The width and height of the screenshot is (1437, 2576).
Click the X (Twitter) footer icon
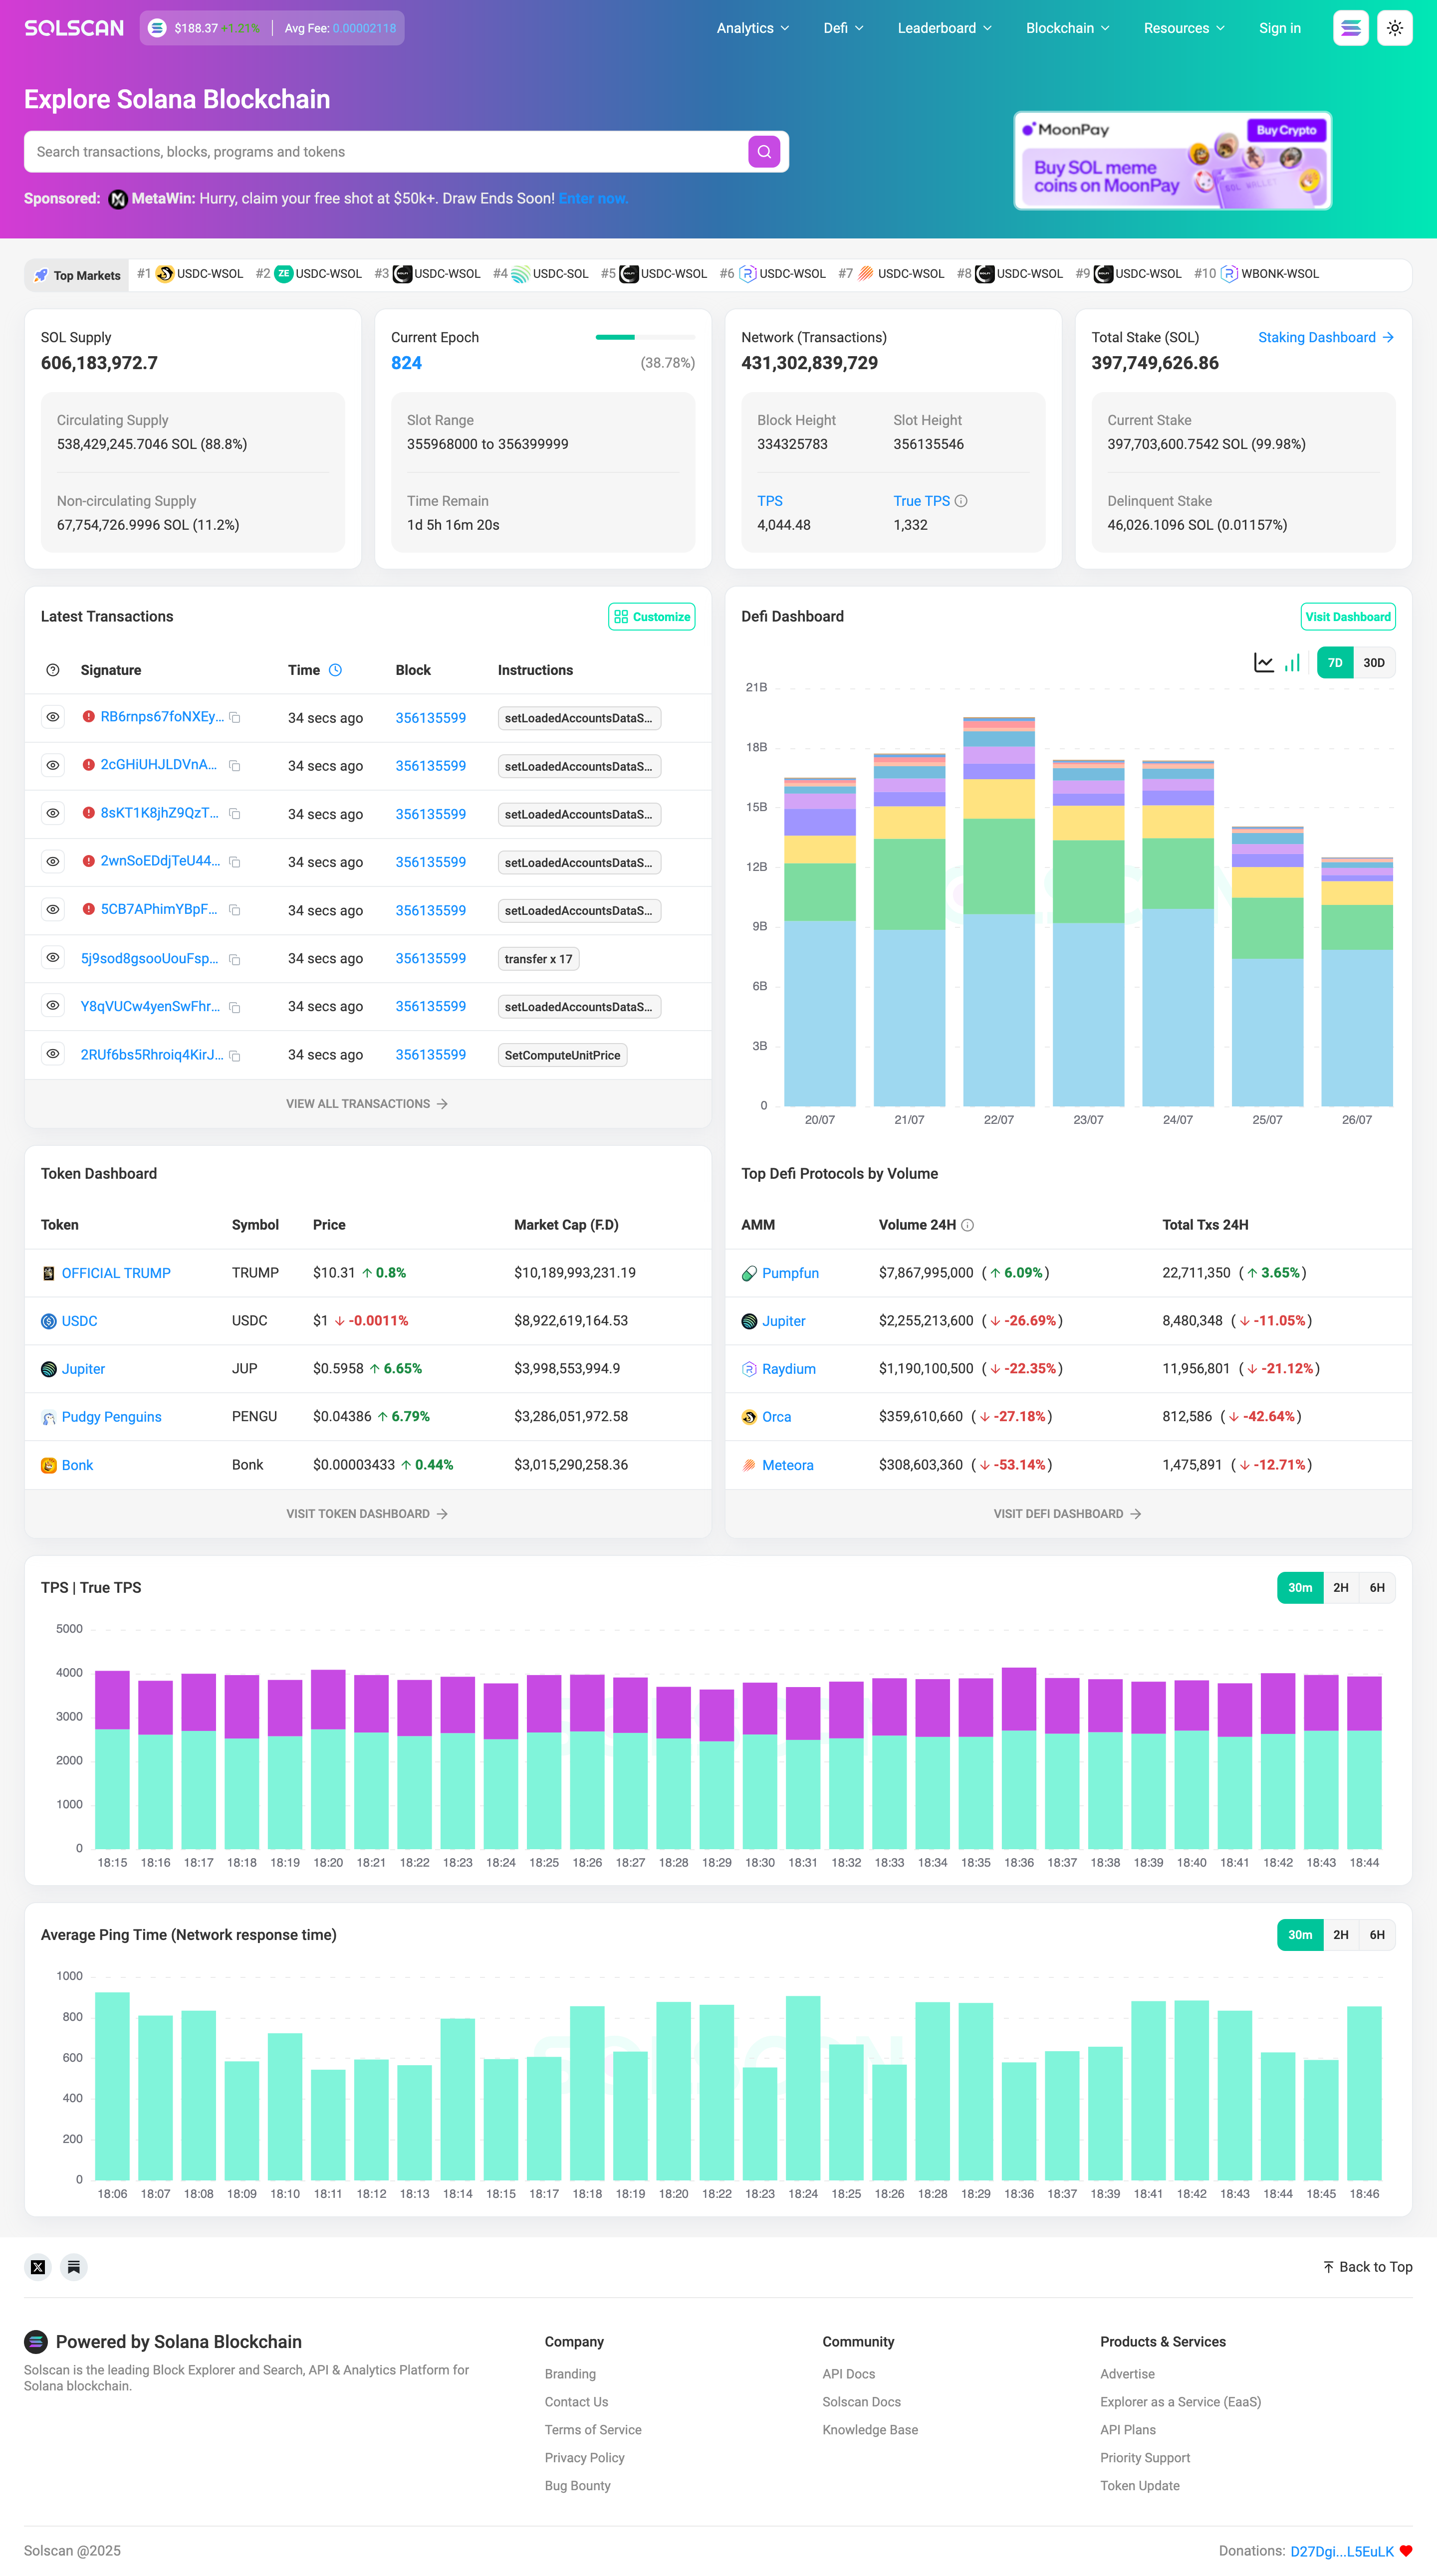38,2267
